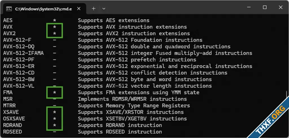Screen dimensions: 289x138
Task: Close the terminal window
Action: click(x=281, y=7)
